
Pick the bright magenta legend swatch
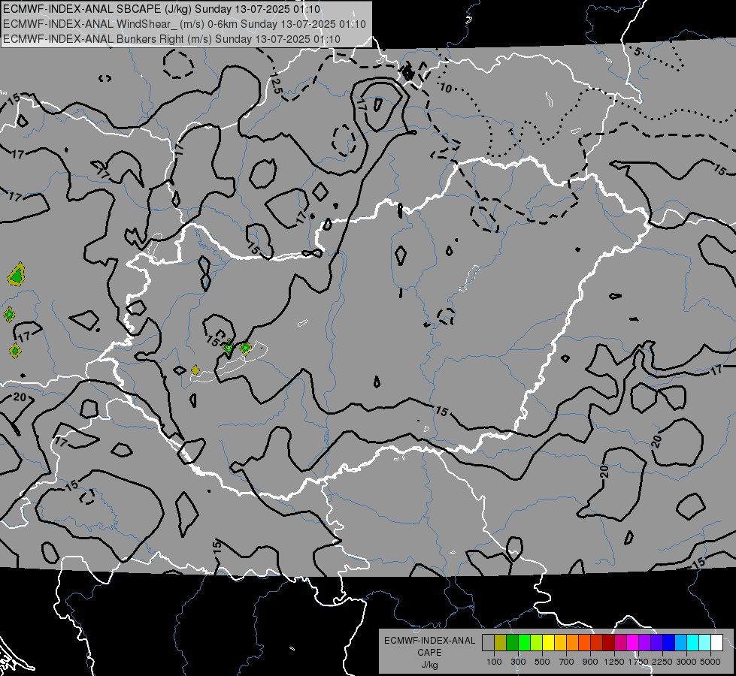click(x=633, y=643)
